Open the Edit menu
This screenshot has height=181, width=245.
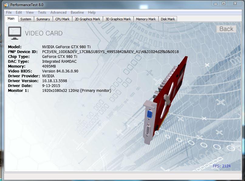point(19,12)
